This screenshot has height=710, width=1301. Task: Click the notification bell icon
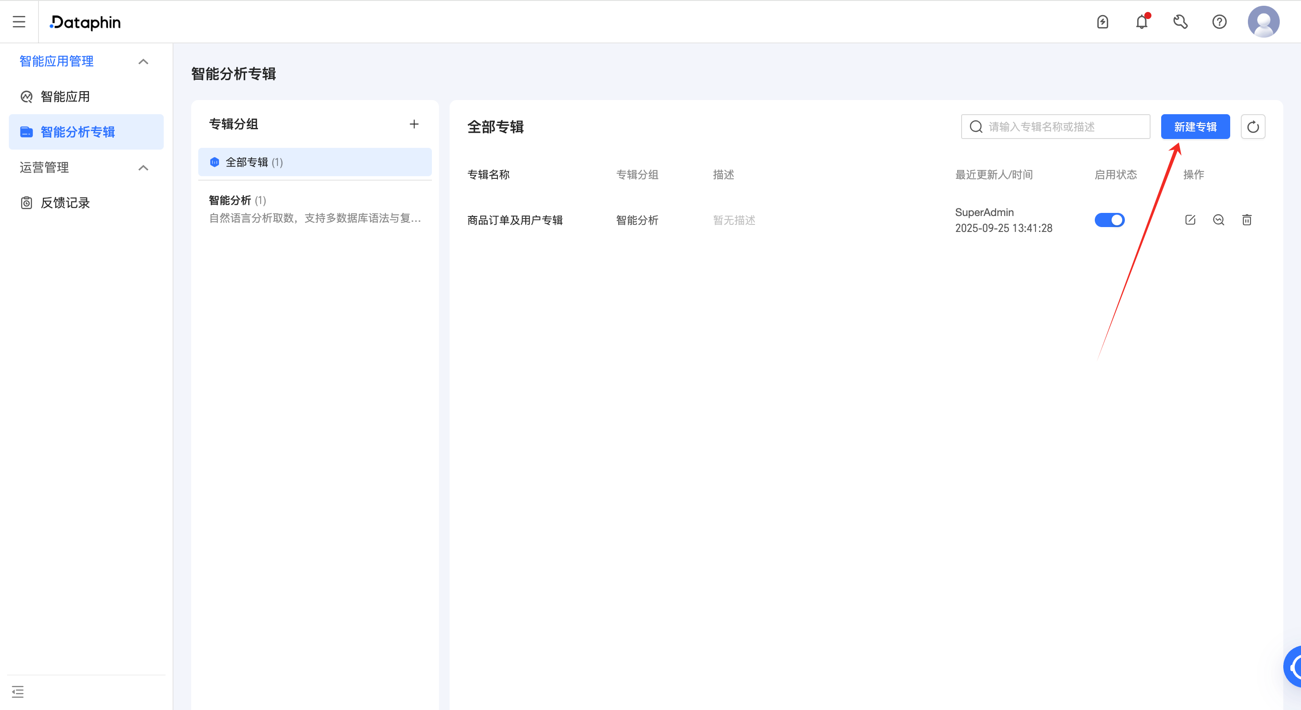[x=1141, y=22]
